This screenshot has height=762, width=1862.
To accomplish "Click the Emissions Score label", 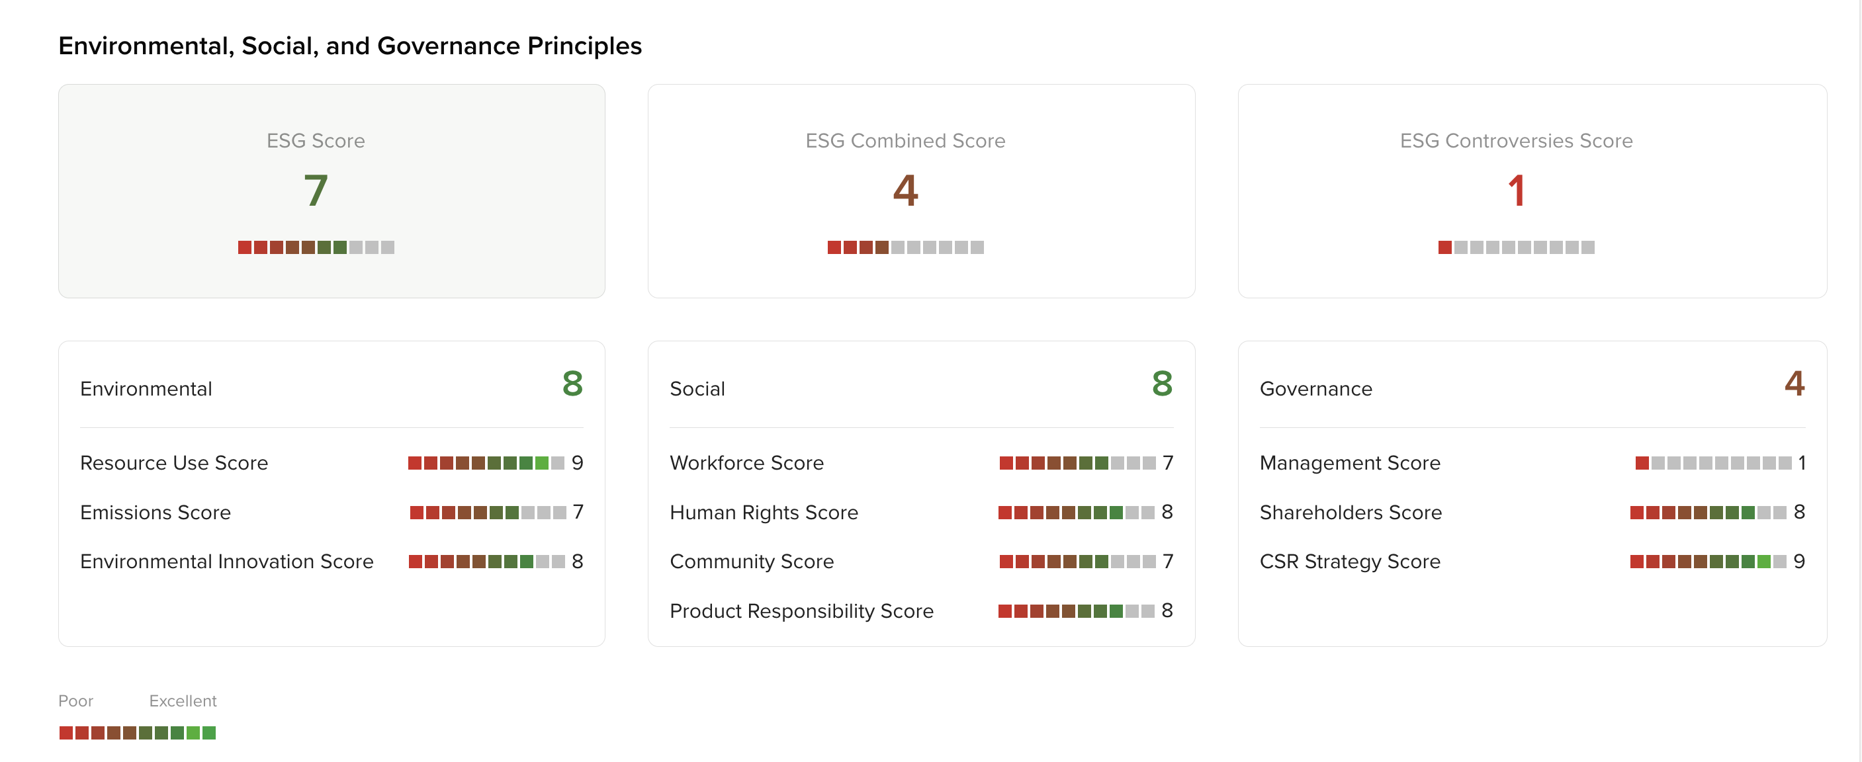I will [x=155, y=512].
